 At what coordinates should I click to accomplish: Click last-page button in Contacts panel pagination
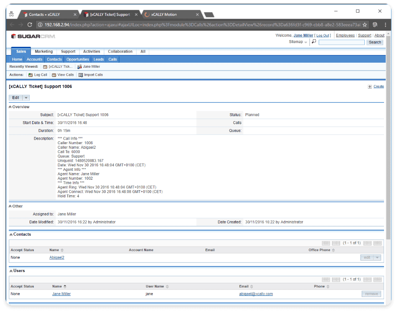pyautogui.click(x=377, y=243)
